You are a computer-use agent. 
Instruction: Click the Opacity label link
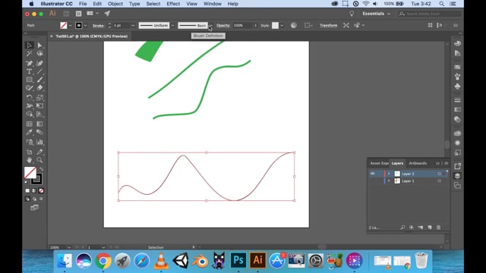(223, 25)
